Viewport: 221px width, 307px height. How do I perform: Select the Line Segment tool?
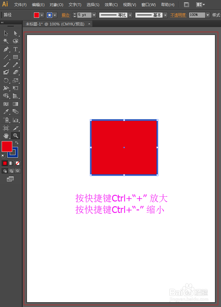point(6,57)
